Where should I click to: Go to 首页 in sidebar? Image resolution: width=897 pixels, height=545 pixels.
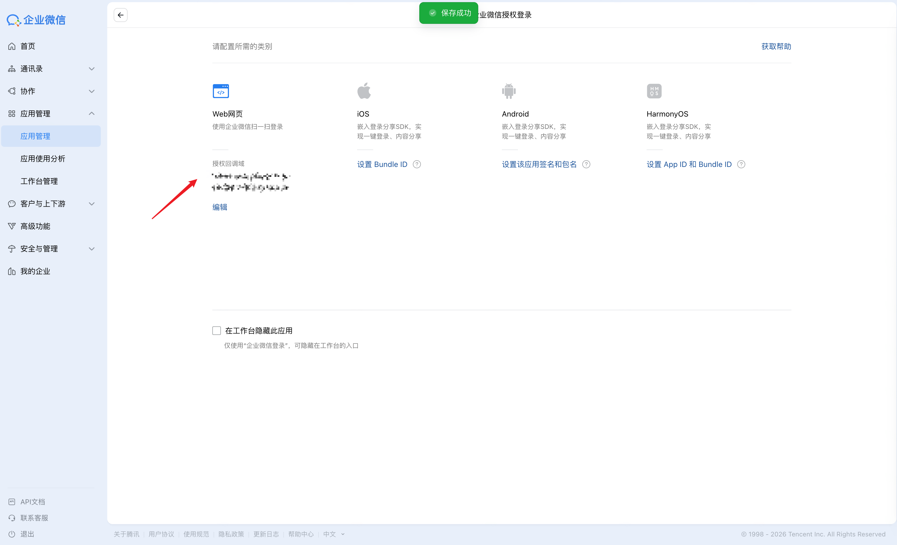click(28, 46)
